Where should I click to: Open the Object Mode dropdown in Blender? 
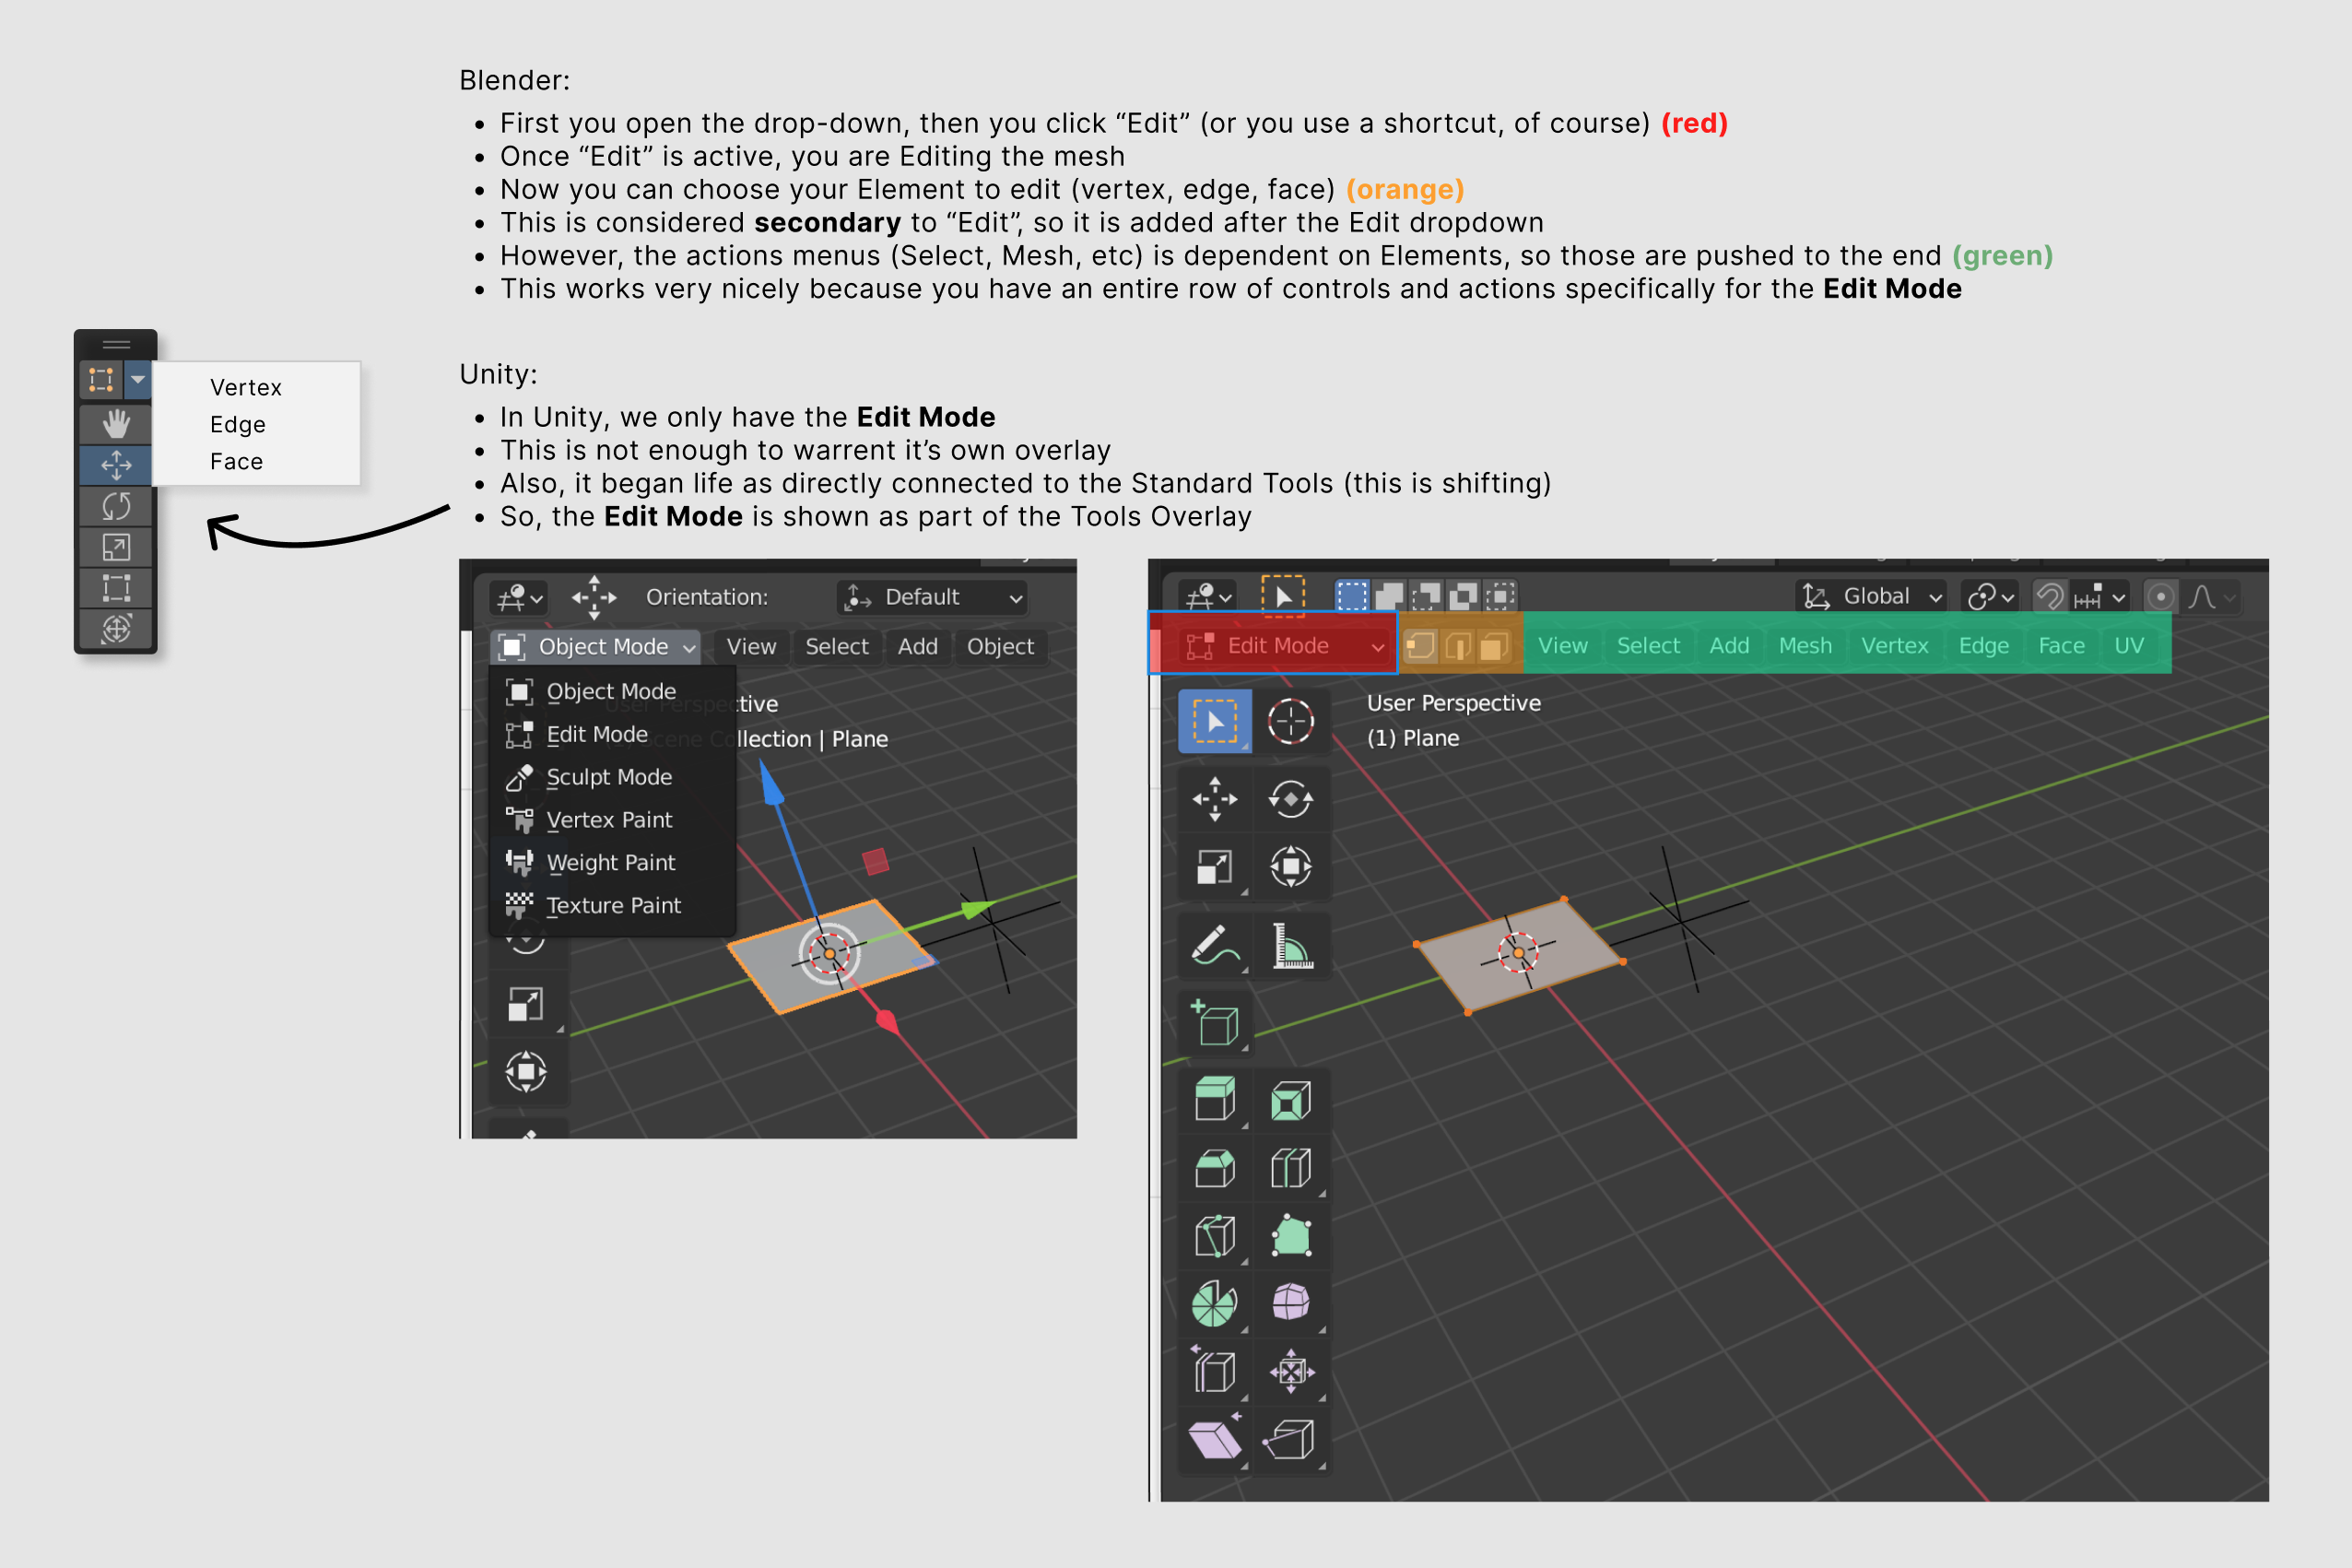click(x=596, y=647)
